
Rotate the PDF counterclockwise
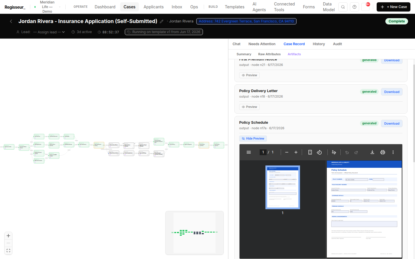click(319, 152)
